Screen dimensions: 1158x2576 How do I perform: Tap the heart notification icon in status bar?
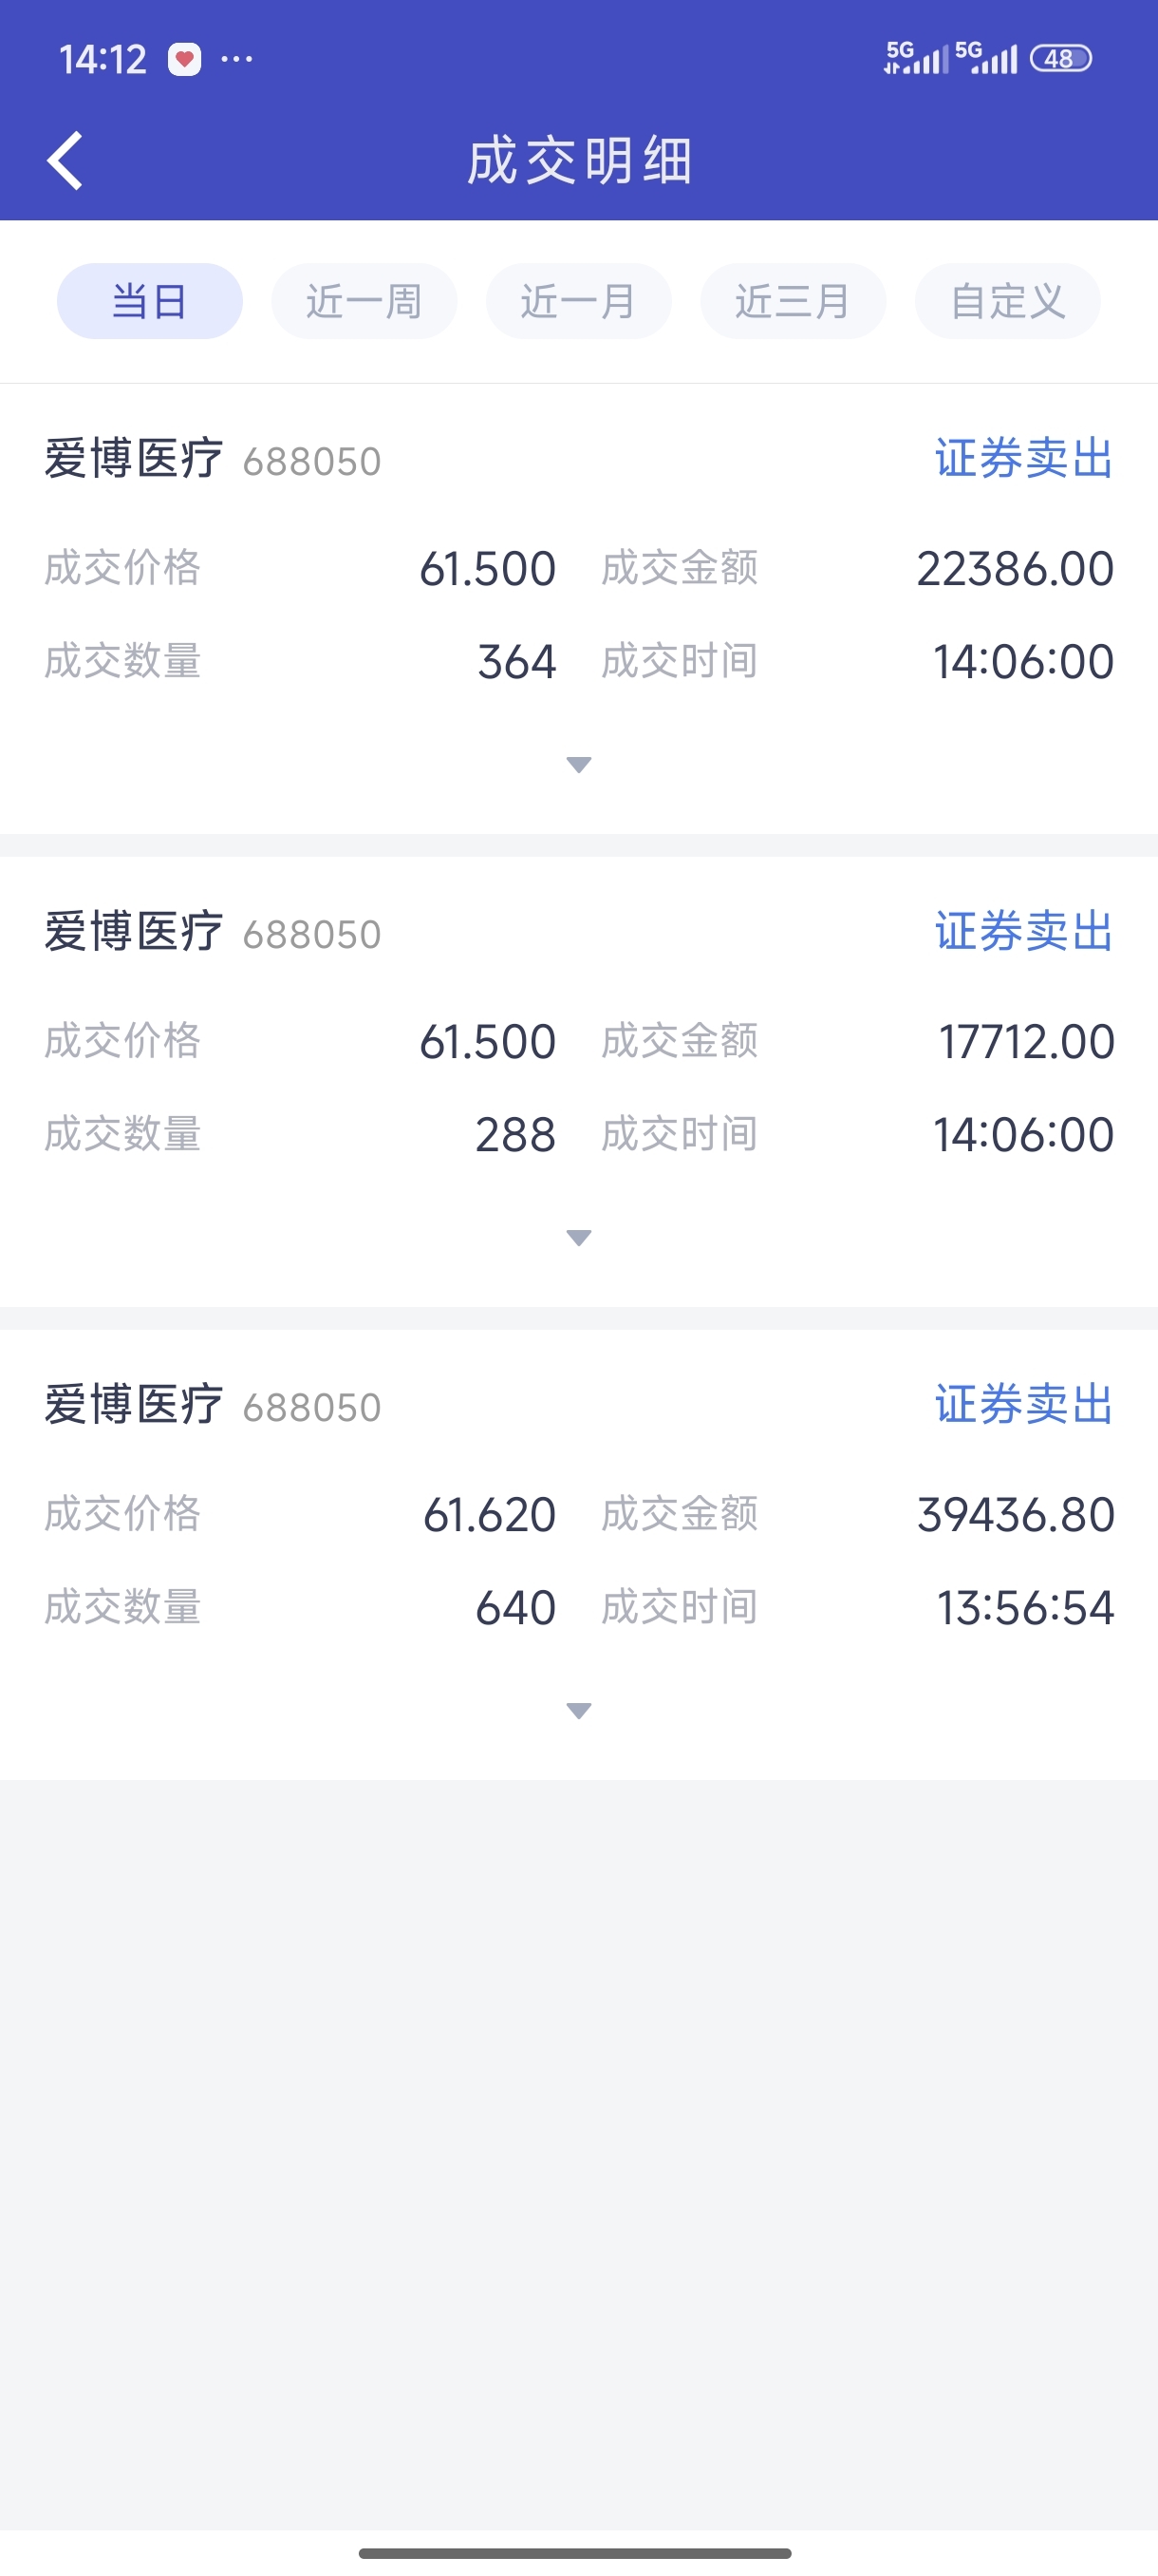184,60
